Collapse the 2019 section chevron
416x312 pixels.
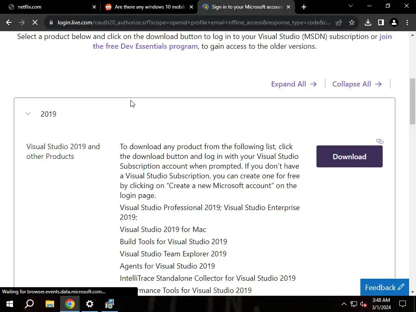click(x=28, y=114)
